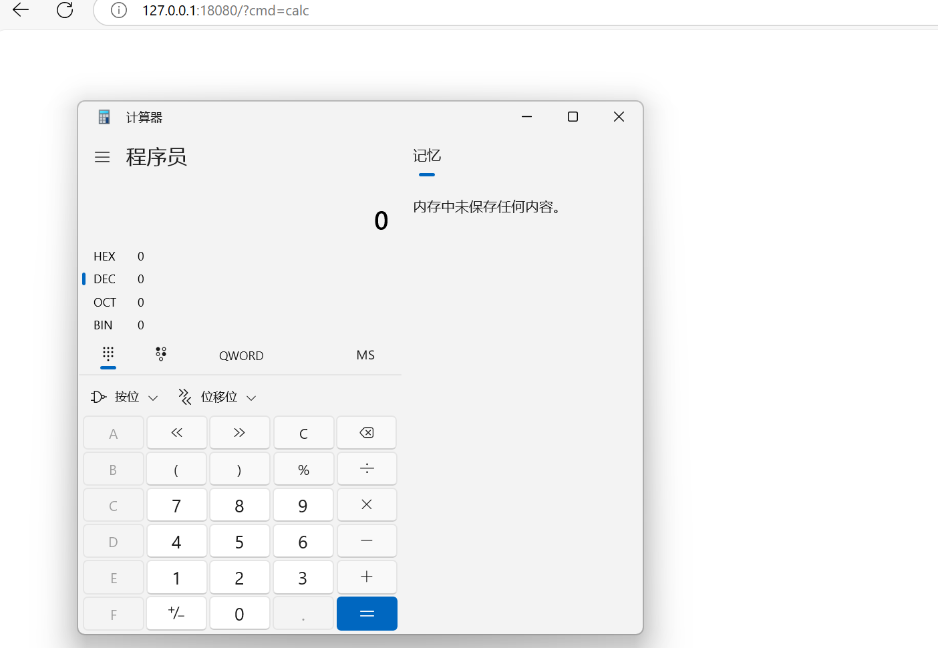Select the OCT number base
938x648 pixels.
pyautogui.click(x=241, y=303)
